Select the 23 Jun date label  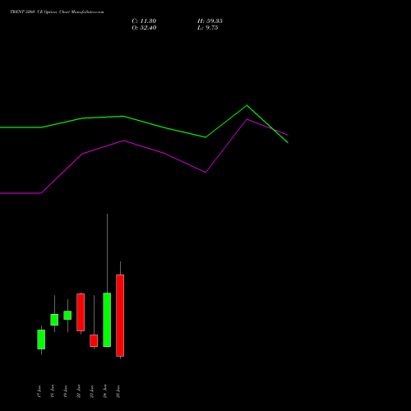(92, 391)
